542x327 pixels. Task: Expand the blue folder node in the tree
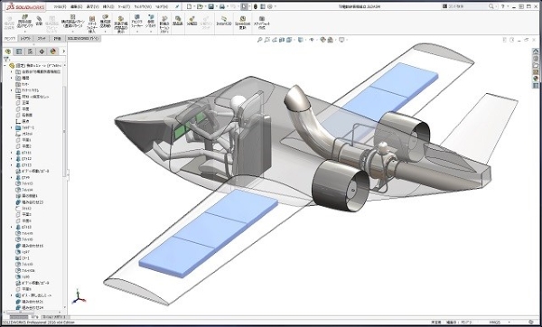click(x=12, y=128)
